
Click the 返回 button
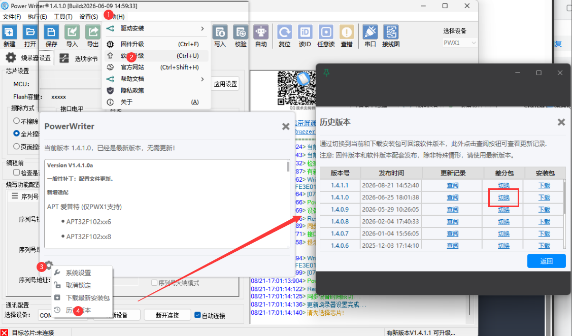546,261
